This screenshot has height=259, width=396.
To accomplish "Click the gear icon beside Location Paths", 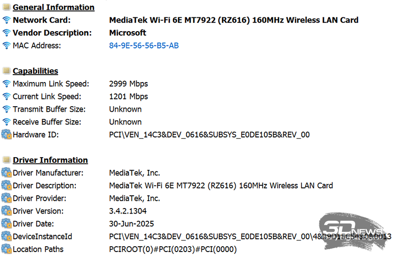I will click(6, 249).
